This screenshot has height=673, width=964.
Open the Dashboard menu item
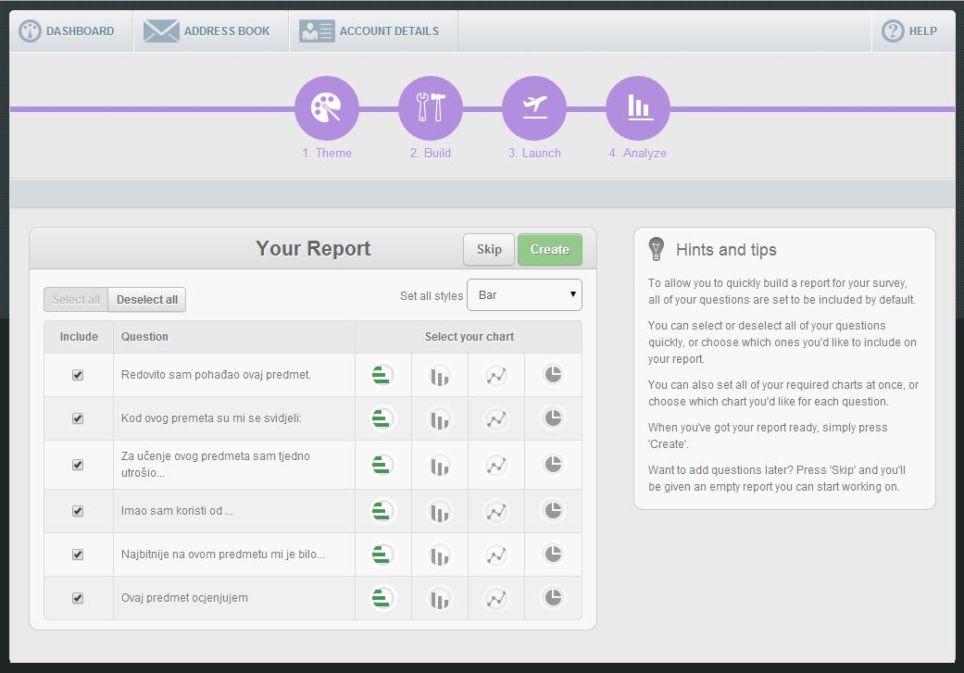pos(67,31)
